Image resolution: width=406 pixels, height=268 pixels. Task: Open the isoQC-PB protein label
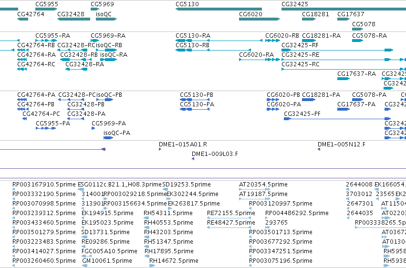coord(109,95)
